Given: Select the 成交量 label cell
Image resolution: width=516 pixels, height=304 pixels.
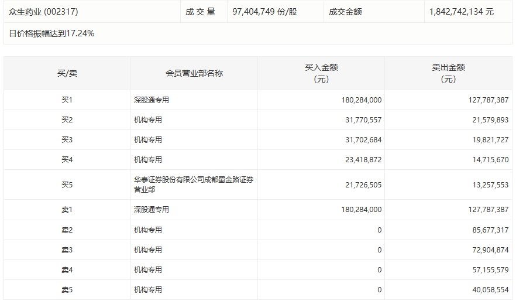Looking at the screenshot, I should [201, 12].
